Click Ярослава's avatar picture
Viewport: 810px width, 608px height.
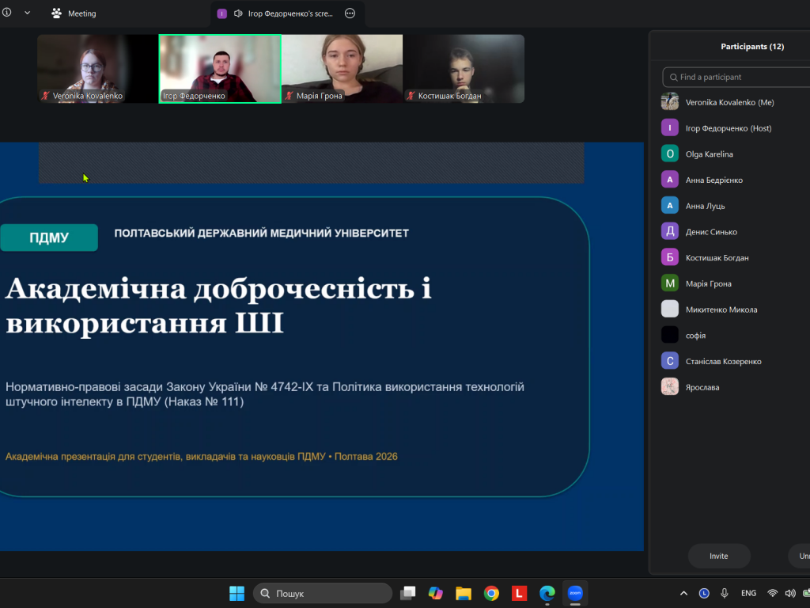point(670,386)
